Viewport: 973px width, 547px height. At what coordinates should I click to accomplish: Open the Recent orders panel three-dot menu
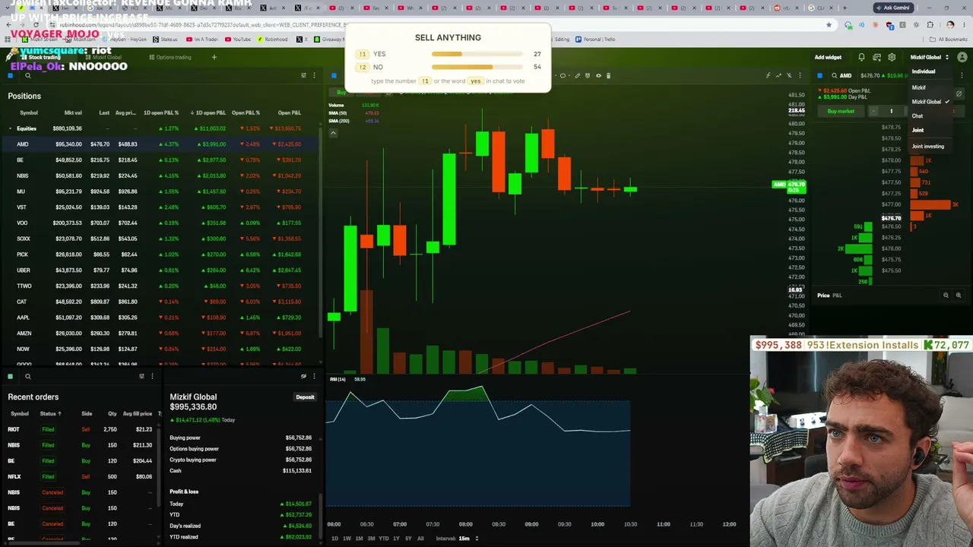click(x=152, y=376)
